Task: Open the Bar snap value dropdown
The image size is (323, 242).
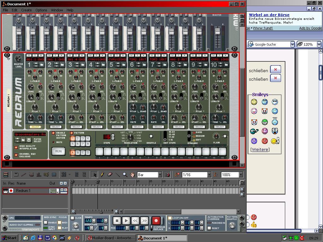Action: 160,175
